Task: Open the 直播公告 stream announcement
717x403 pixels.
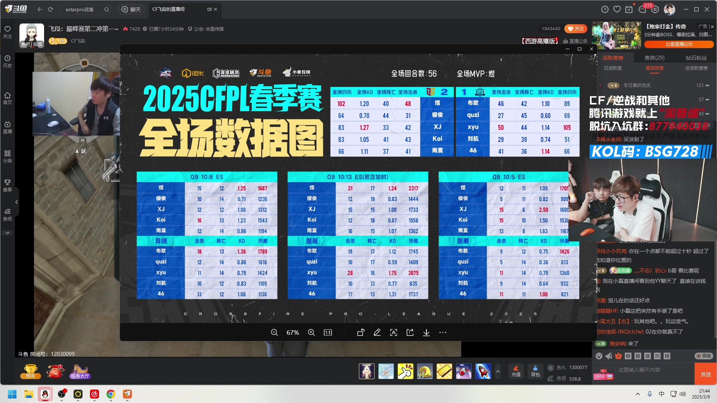Action: click(575, 41)
